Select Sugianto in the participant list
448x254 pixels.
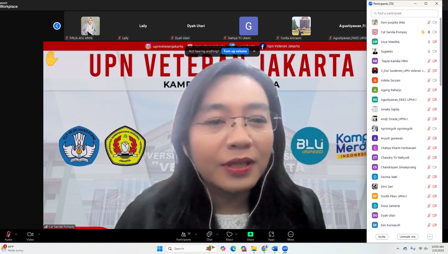387,52
